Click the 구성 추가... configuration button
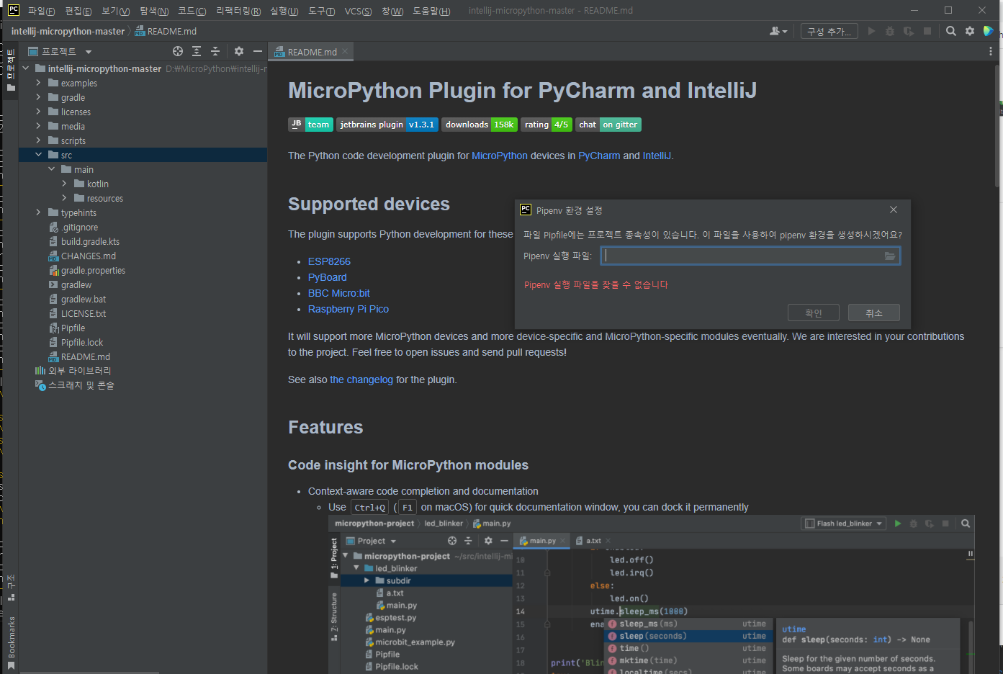The image size is (1003, 674). pos(829,31)
